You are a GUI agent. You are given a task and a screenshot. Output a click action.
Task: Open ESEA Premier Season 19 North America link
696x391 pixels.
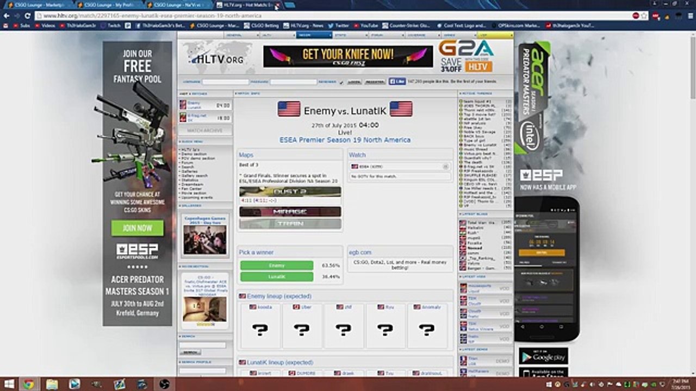pos(345,140)
